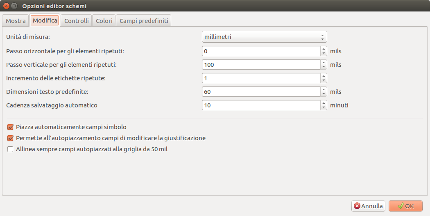This screenshot has width=430, height=216.
Task: Click the Annulla button
Action: coord(368,206)
